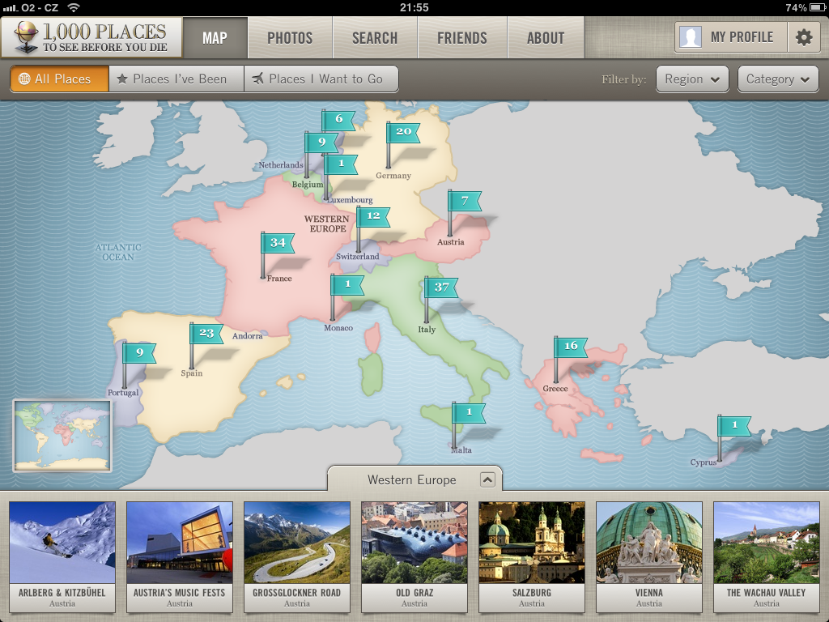Image resolution: width=829 pixels, height=622 pixels.
Task: Select Cyprus flag marked 1
Action: 733,425
